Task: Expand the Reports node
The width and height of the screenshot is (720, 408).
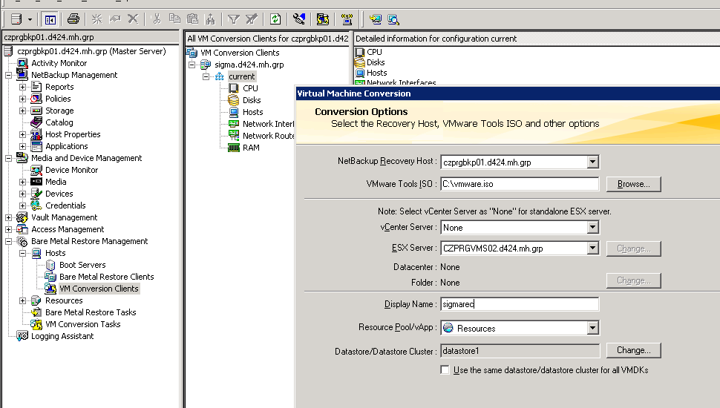Action: [22, 88]
